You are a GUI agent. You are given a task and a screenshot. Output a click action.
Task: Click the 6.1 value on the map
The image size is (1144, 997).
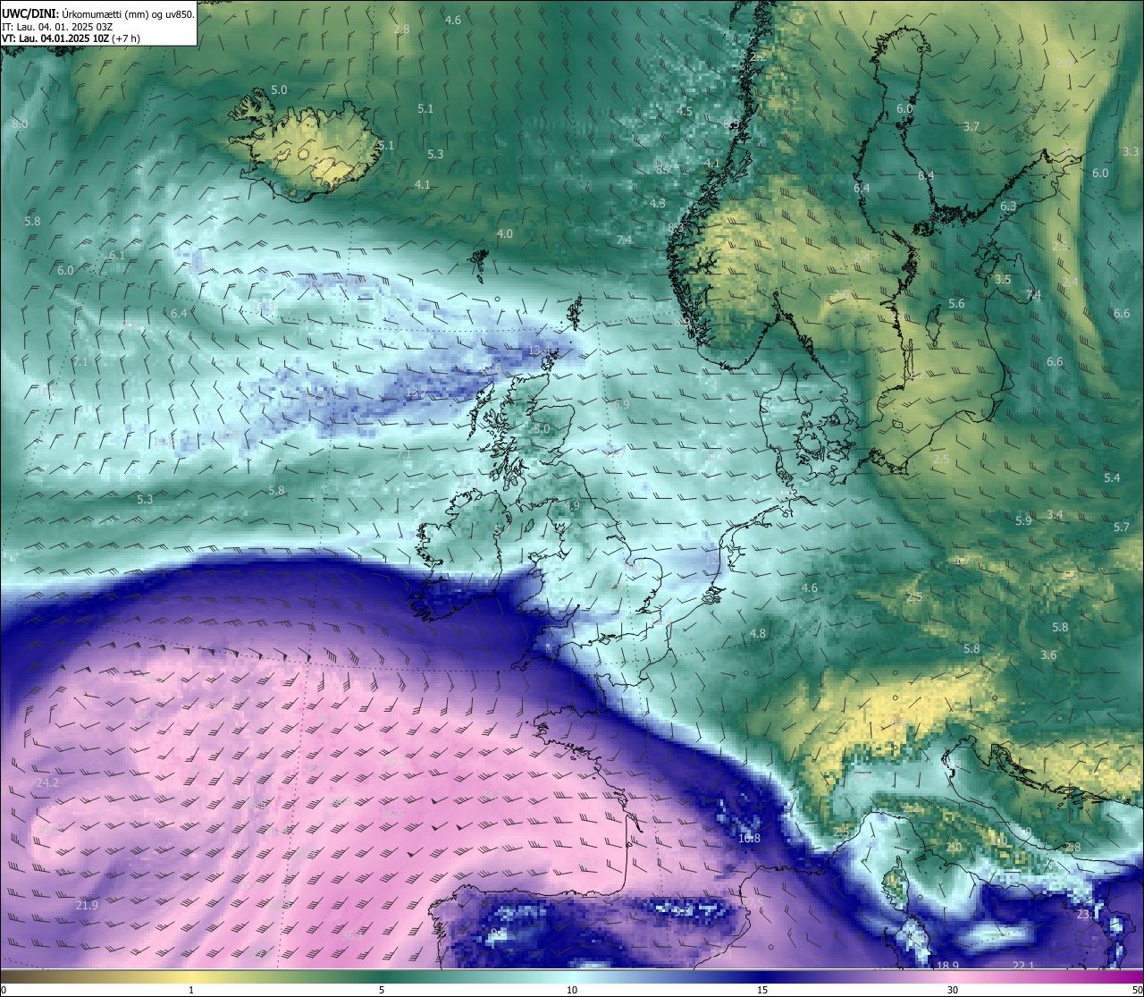pos(117,256)
